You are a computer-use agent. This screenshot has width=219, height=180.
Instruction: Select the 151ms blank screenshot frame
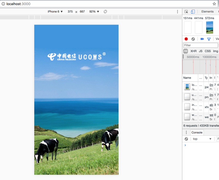[x=188, y=27]
